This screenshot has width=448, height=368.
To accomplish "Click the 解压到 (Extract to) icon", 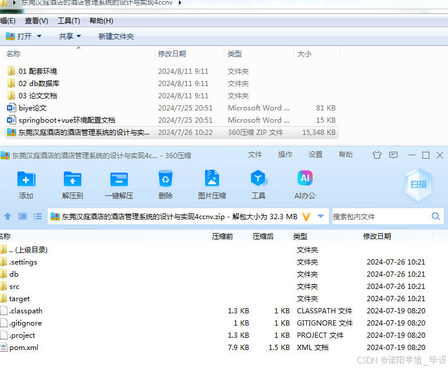I will pyautogui.click(x=73, y=179).
